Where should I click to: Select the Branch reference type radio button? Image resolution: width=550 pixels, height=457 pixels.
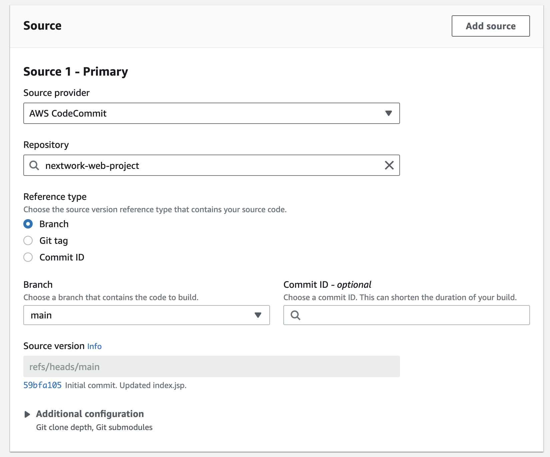28,224
